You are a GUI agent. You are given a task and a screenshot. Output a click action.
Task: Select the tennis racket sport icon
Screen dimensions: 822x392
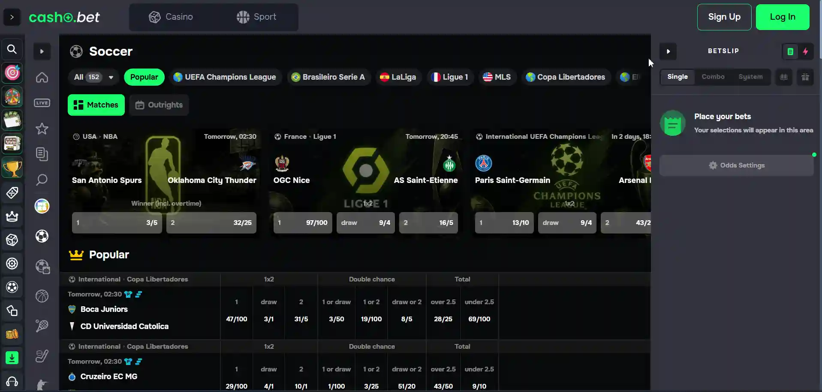point(42,326)
